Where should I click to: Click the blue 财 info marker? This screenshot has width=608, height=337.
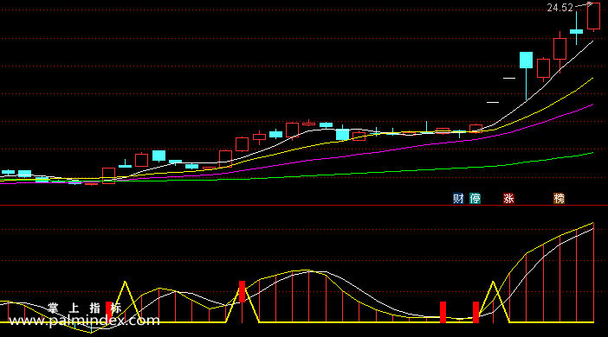click(458, 199)
